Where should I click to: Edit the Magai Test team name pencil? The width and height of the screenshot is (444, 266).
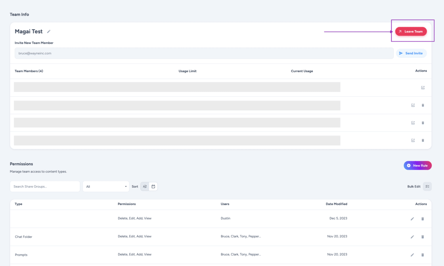pos(49,31)
